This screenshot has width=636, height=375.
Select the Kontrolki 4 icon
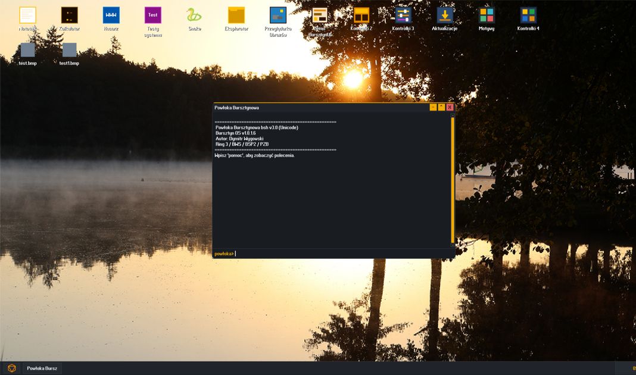(x=528, y=15)
